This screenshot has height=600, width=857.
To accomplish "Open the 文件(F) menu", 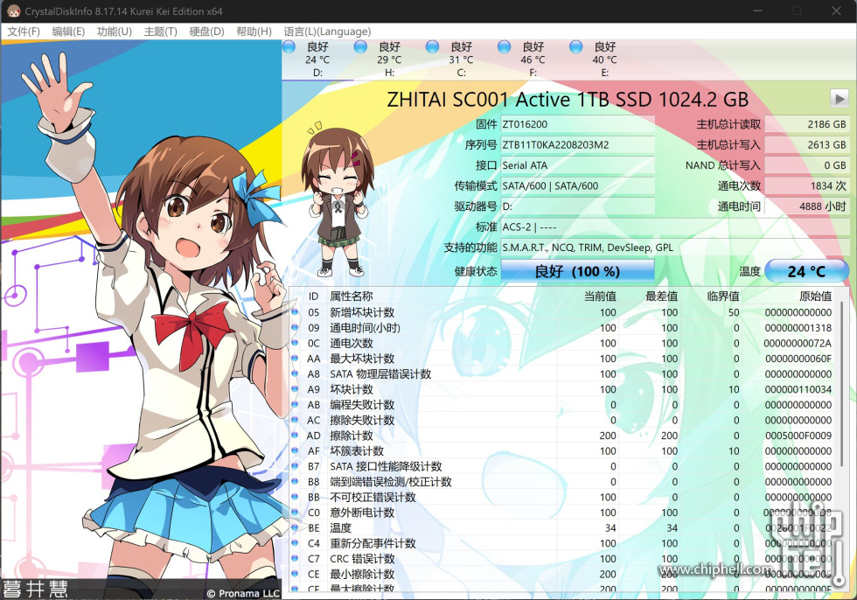I will (24, 31).
